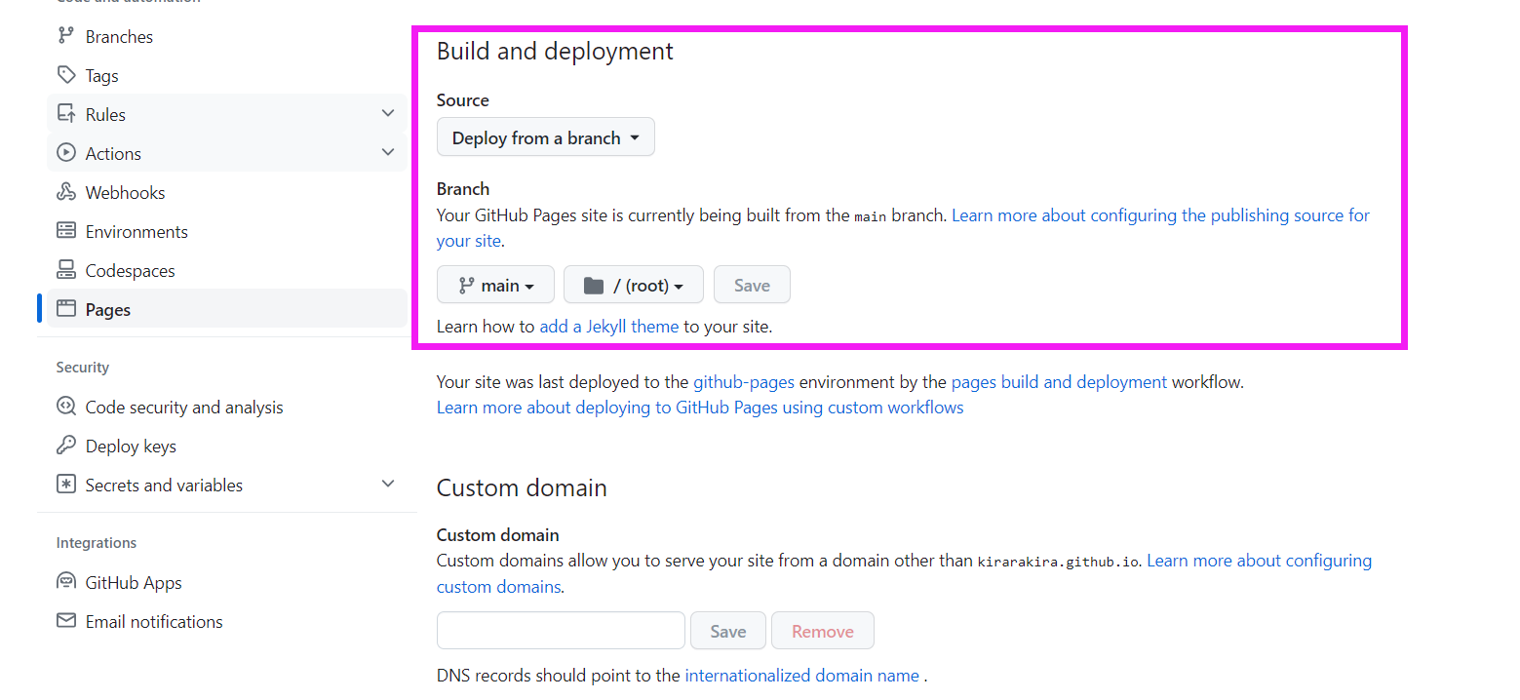
Task: Click the Source label above dropdown
Action: point(463,99)
